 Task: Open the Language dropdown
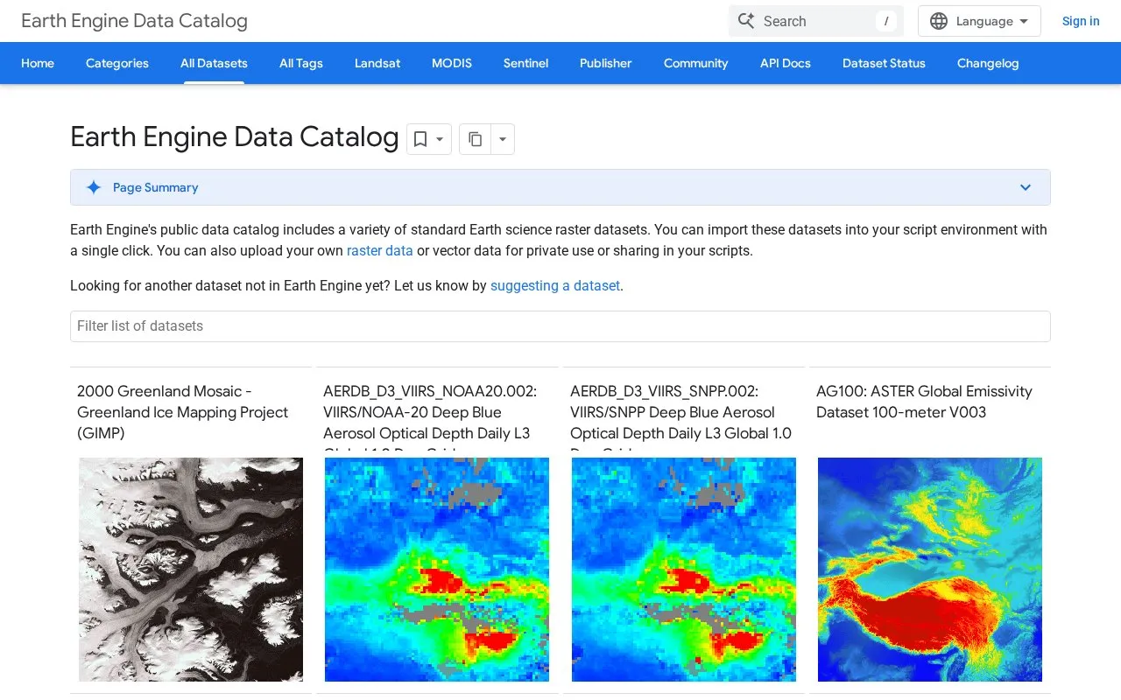(979, 21)
